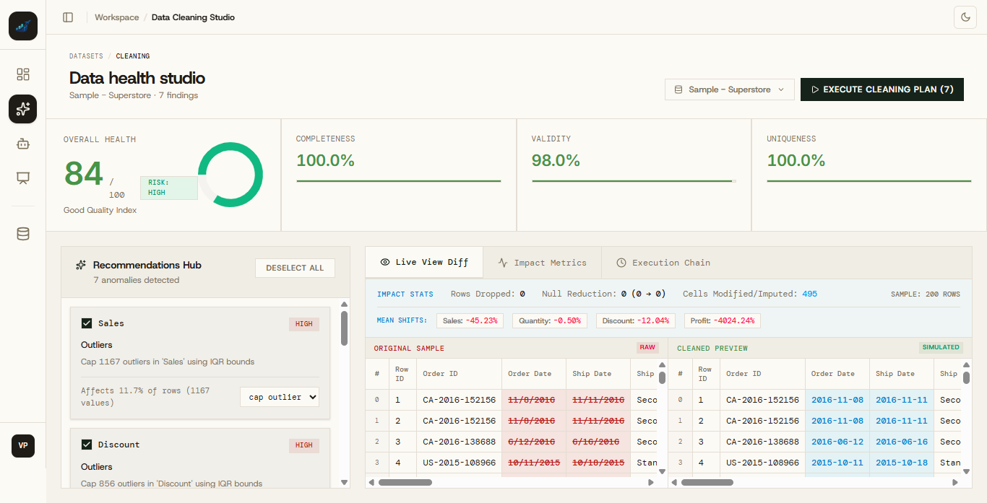987x503 pixels.
Task: Click the app logo icon
Action: 23,26
